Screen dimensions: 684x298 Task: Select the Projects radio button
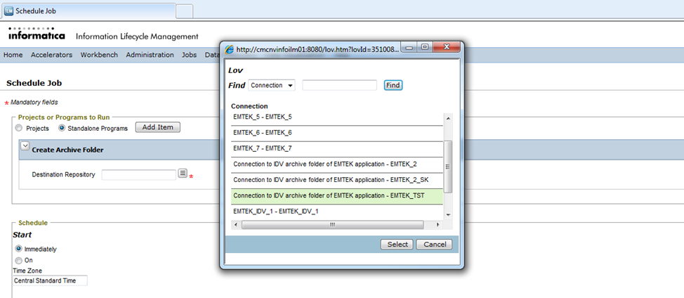click(18, 129)
